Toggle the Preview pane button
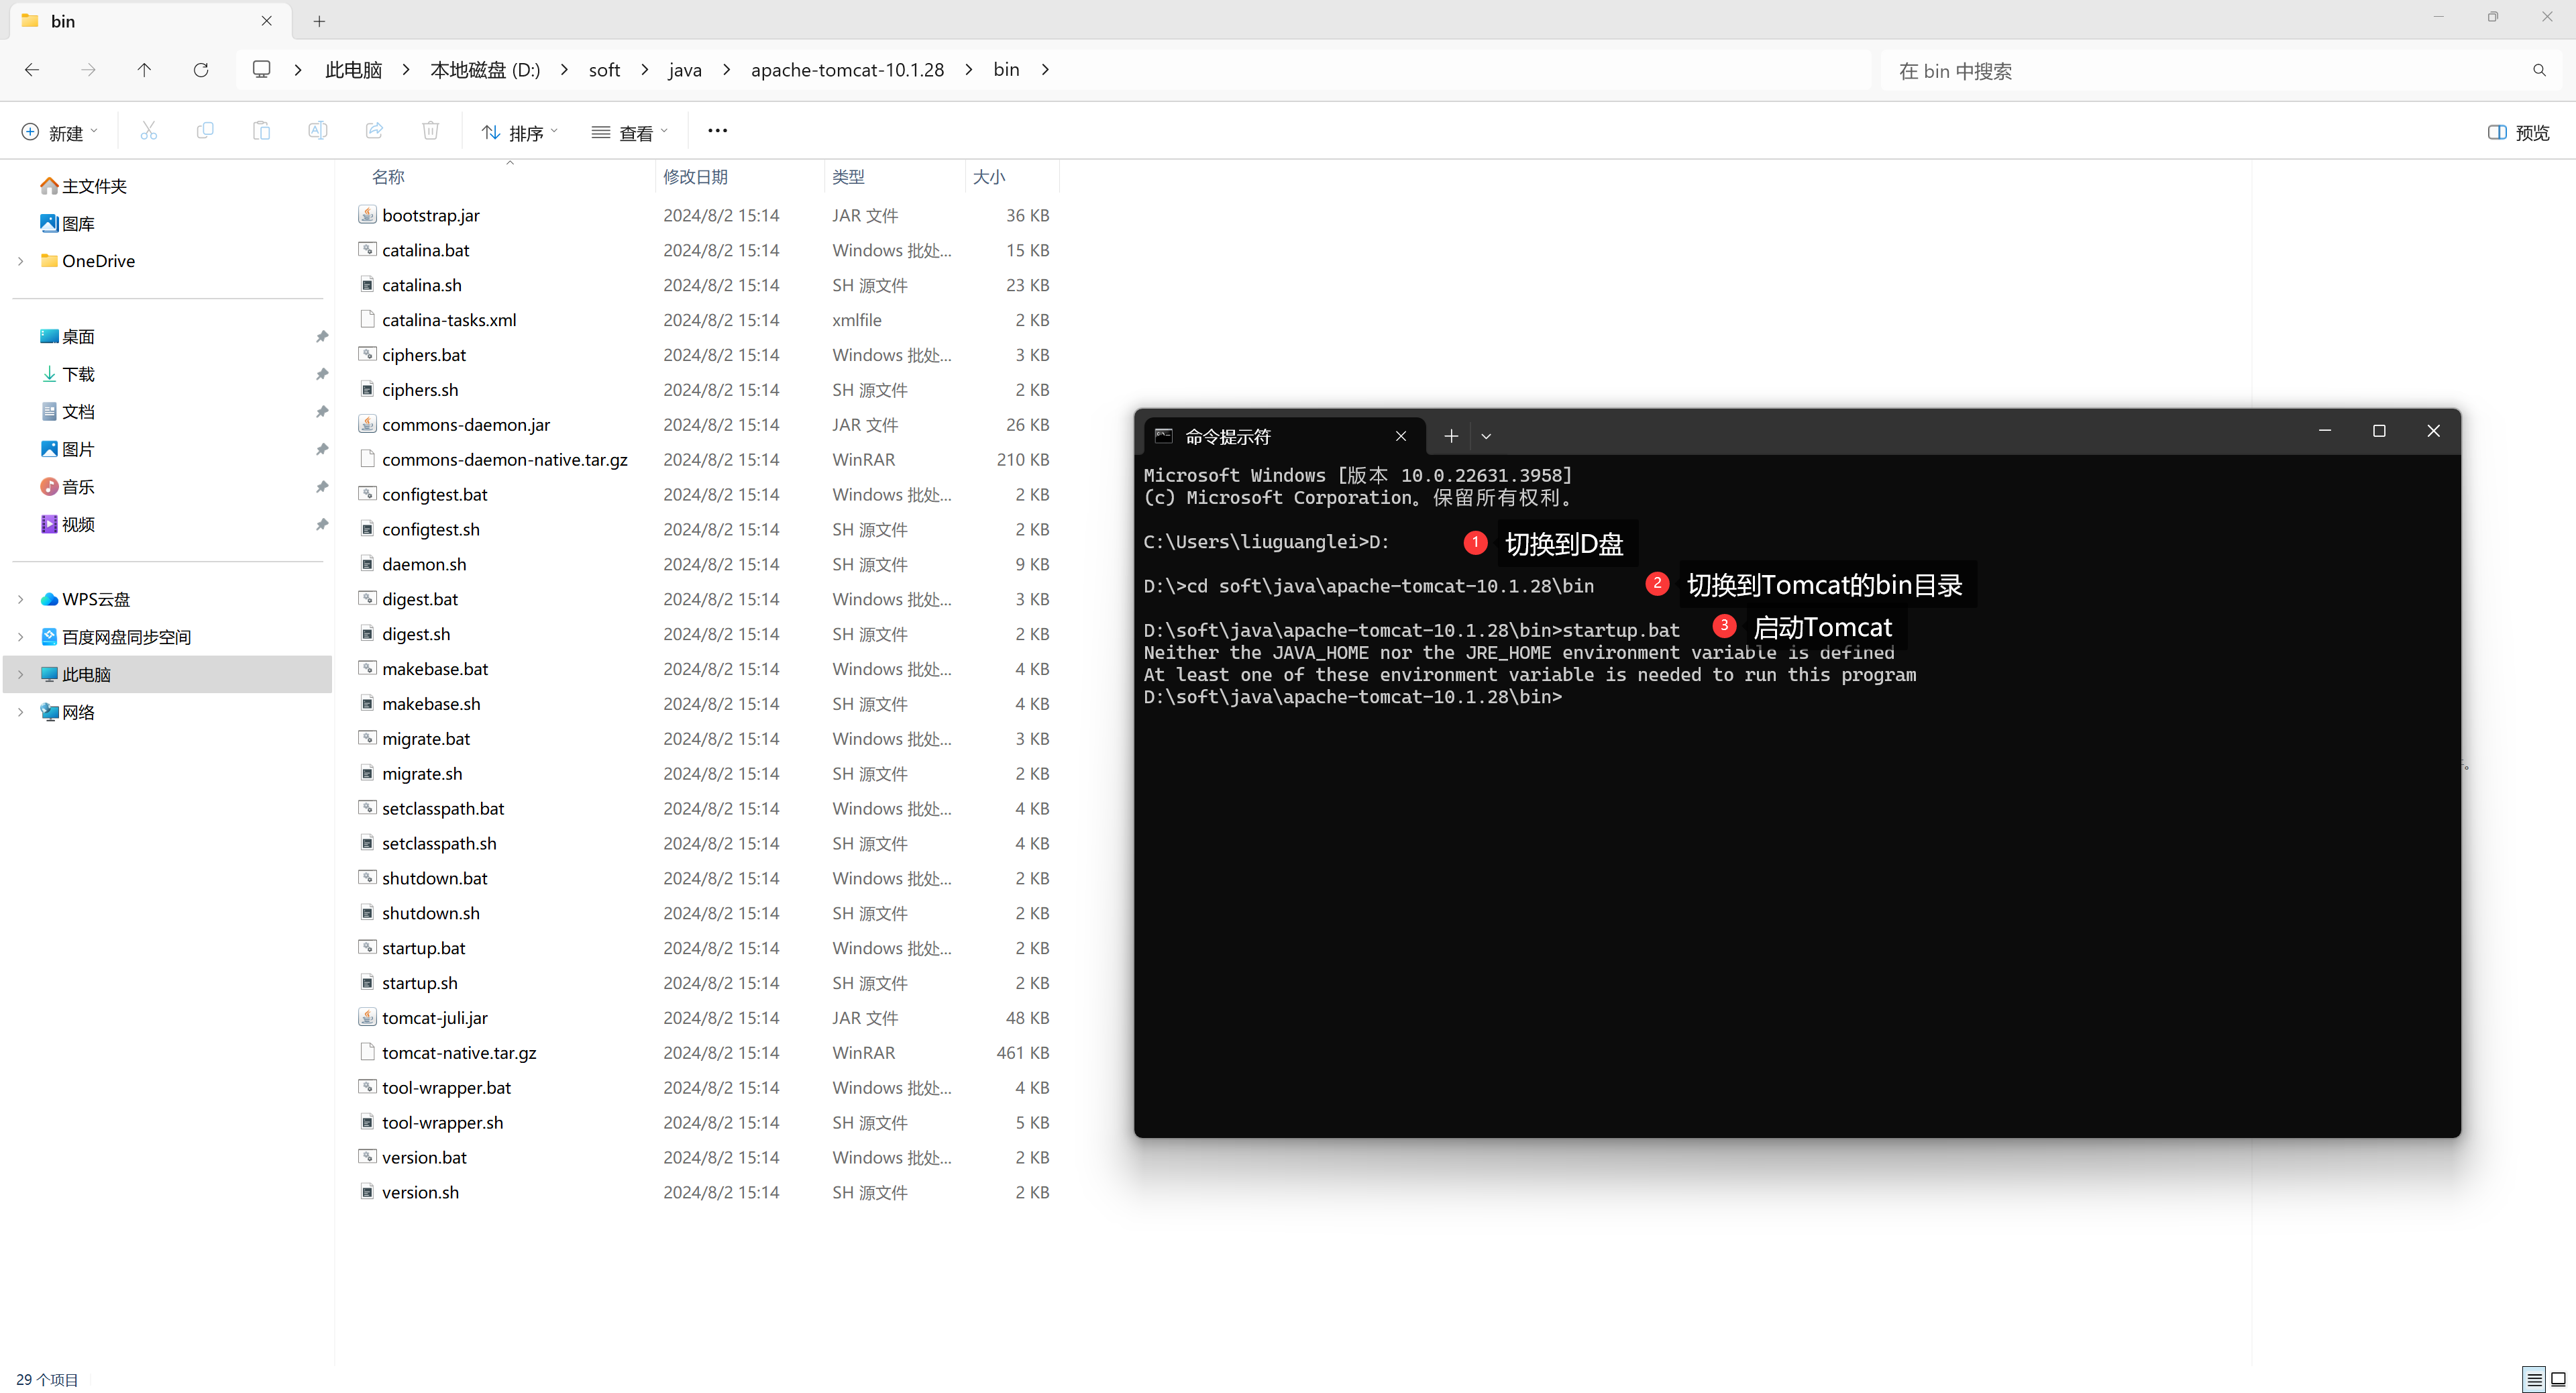This screenshot has height=1393, width=2576. point(2518,132)
